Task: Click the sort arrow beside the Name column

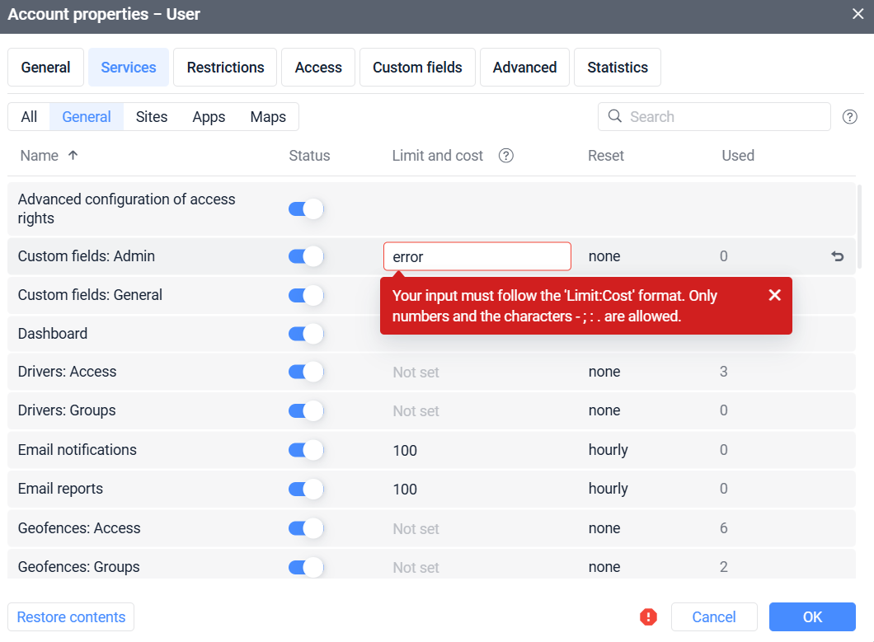Action: [72, 155]
